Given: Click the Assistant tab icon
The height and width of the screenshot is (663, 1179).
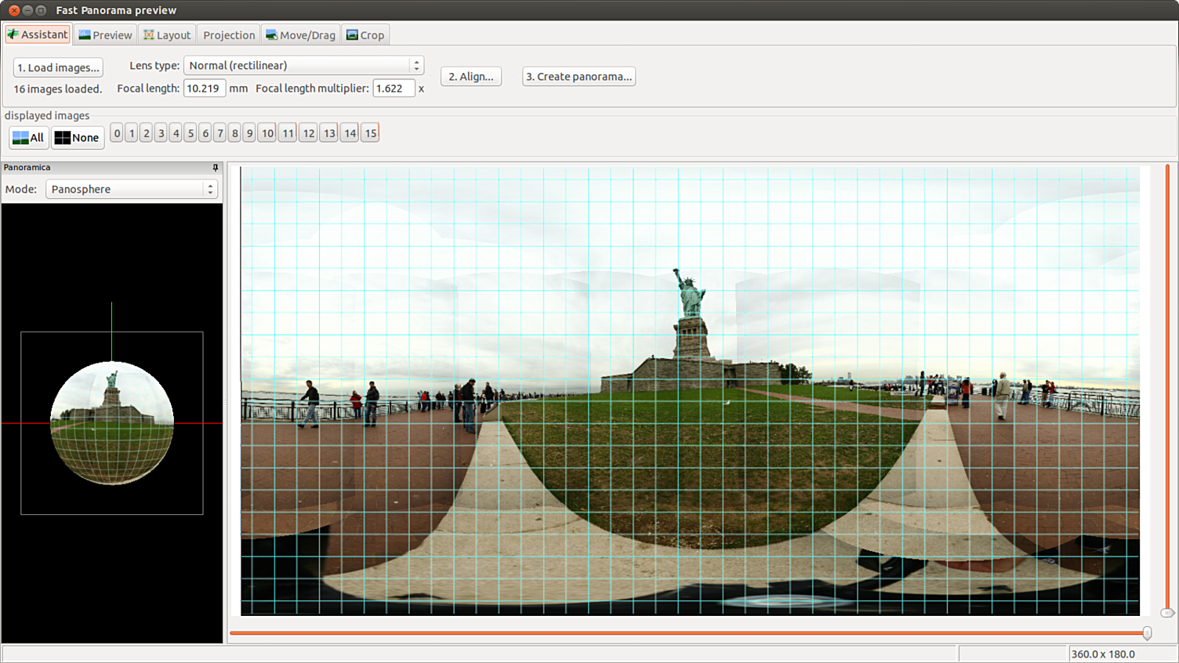Looking at the screenshot, I should (x=13, y=34).
